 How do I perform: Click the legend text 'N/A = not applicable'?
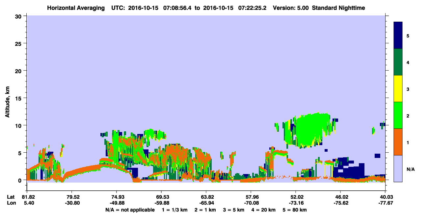pos(130,210)
